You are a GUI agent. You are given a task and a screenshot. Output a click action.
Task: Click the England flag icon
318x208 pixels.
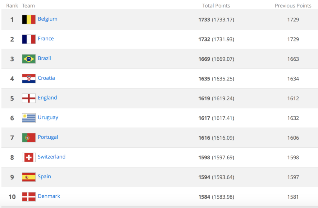[29, 98]
